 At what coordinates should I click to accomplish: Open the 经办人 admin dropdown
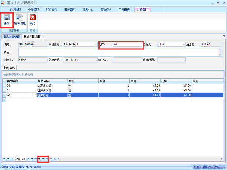click(x=184, y=44)
